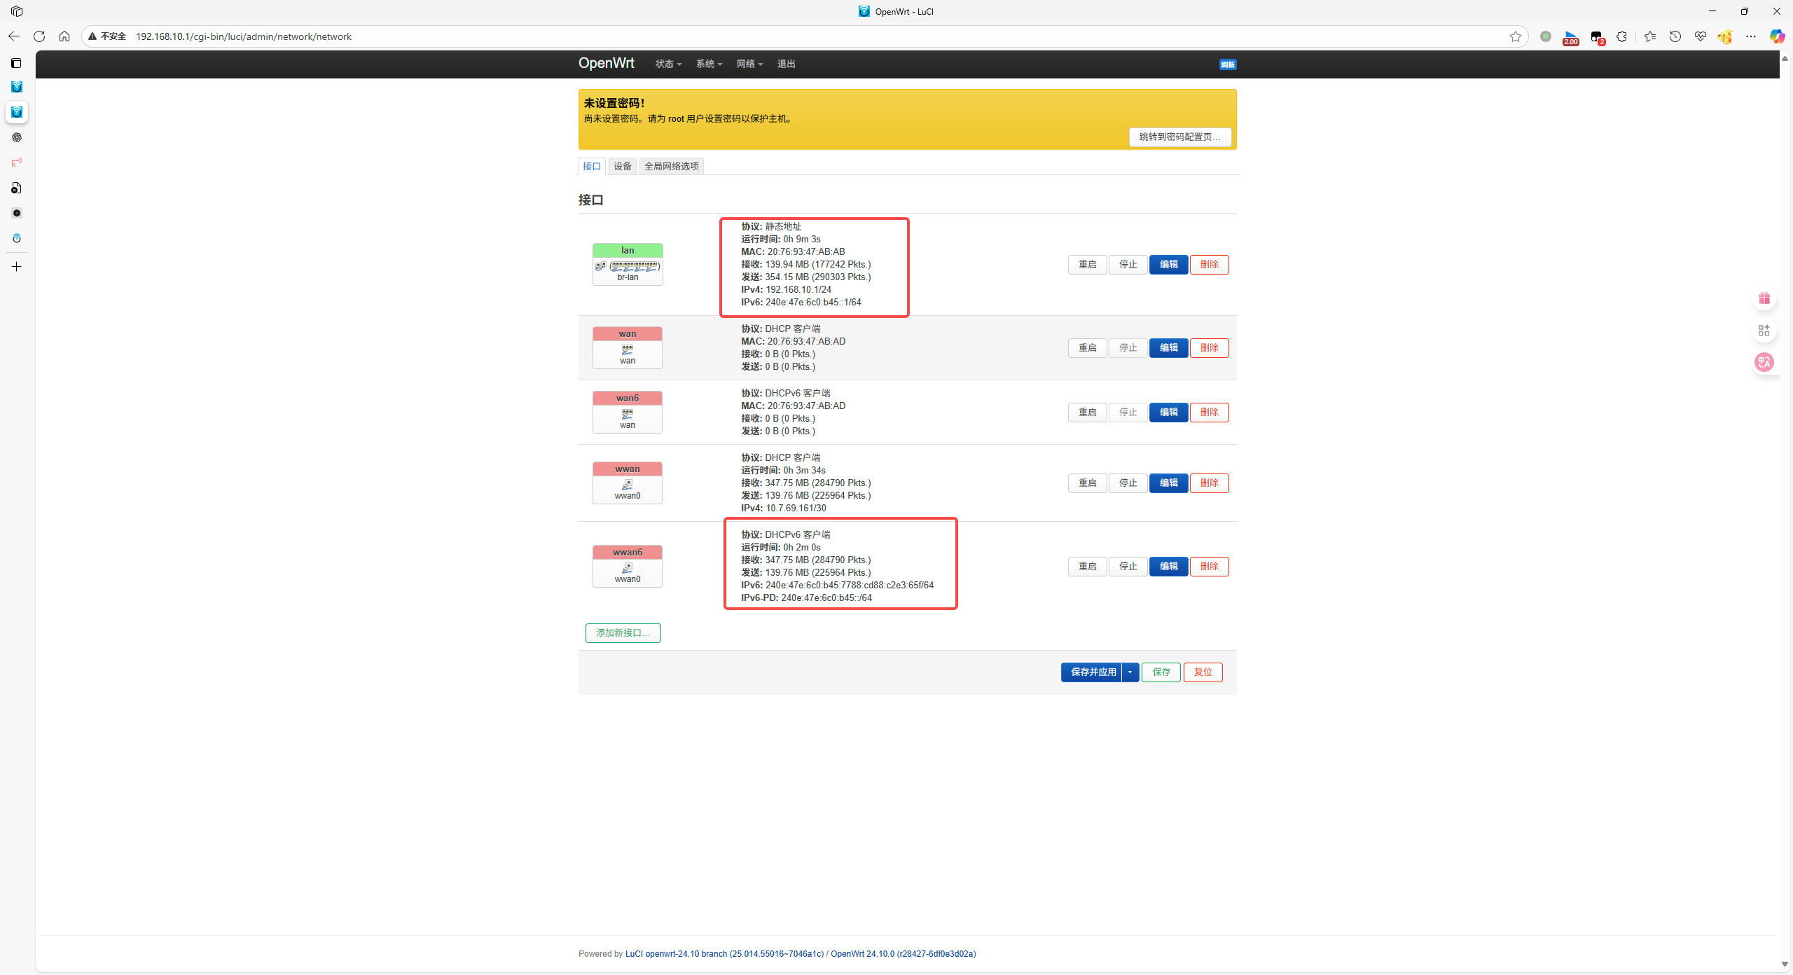Switch to the 全局网络选项 tab

click(x=672, y=166)
